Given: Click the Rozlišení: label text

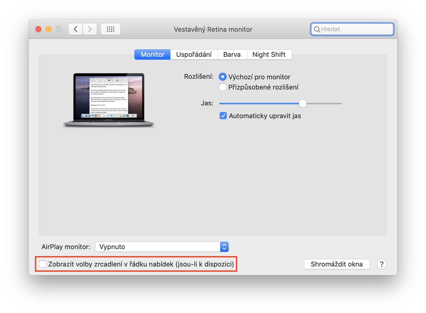Looking at the screenshot, I should pos(199,76).
